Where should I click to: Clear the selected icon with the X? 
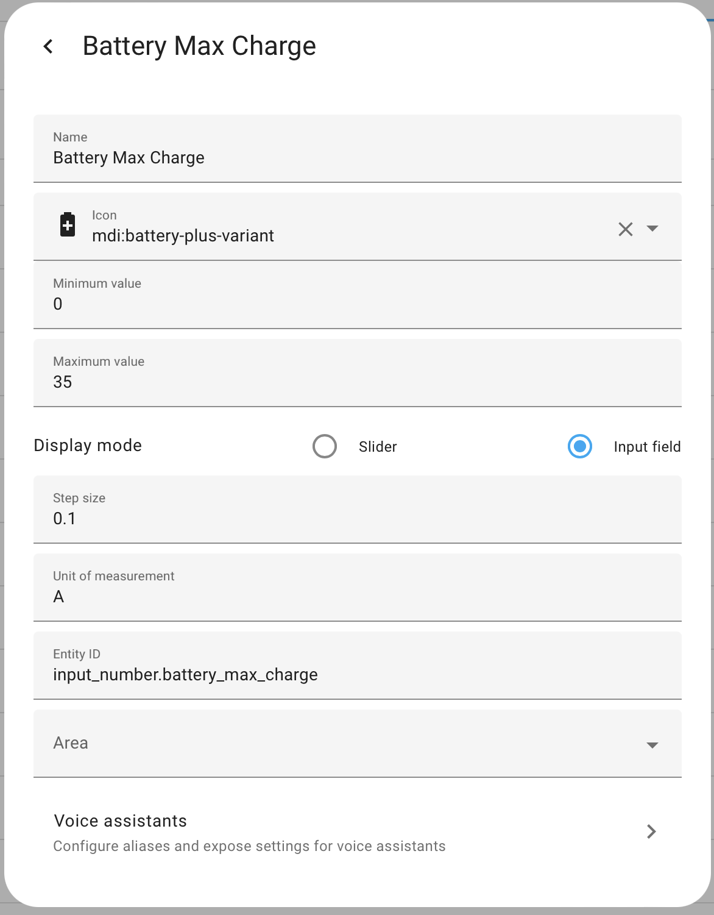click(626, 229)
